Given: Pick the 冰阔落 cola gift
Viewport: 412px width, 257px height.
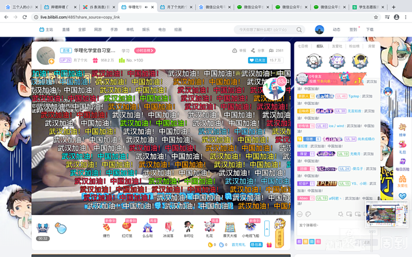Looking at the screenshot, I should coord(168,227).
